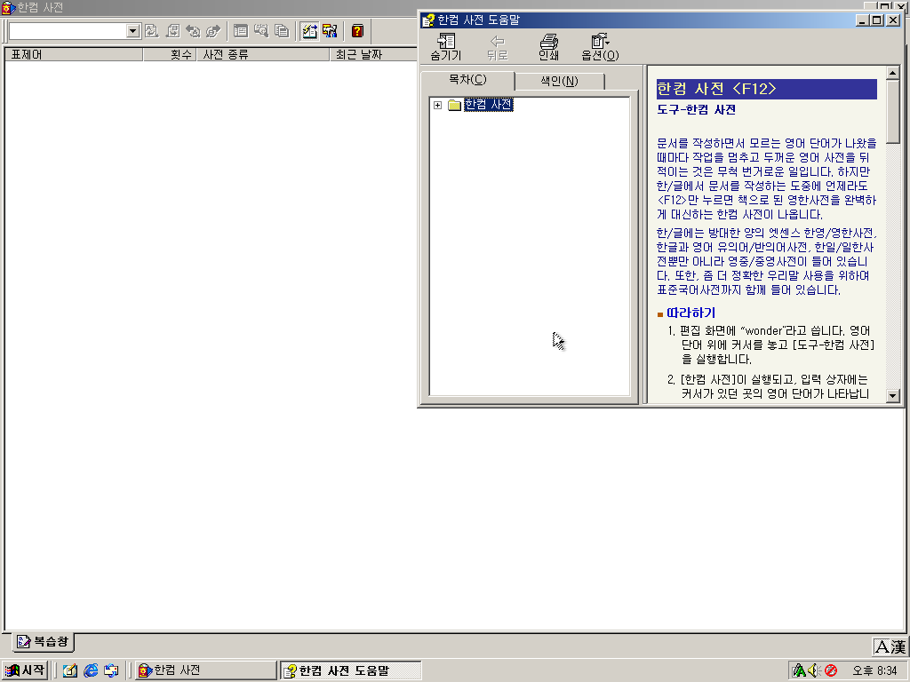Screen dimensions: 910x682
Task: Switch to the 목차(C) contents tab
Action: (467, 79)
